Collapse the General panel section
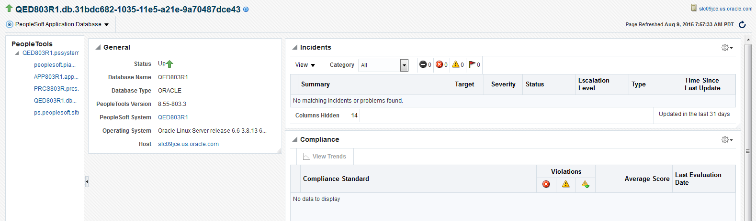Image resolution: width=756 pixels, height=221 pixels. tap(98, 47)
